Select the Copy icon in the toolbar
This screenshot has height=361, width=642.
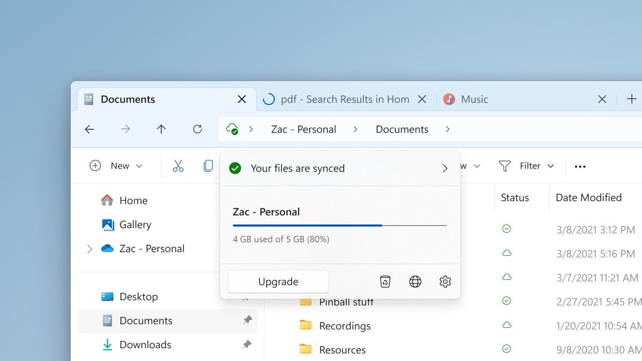tap(208, 166)
